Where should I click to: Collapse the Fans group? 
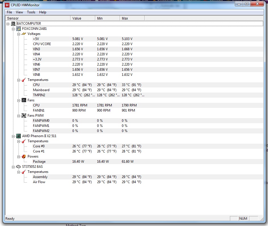(19, 101)
